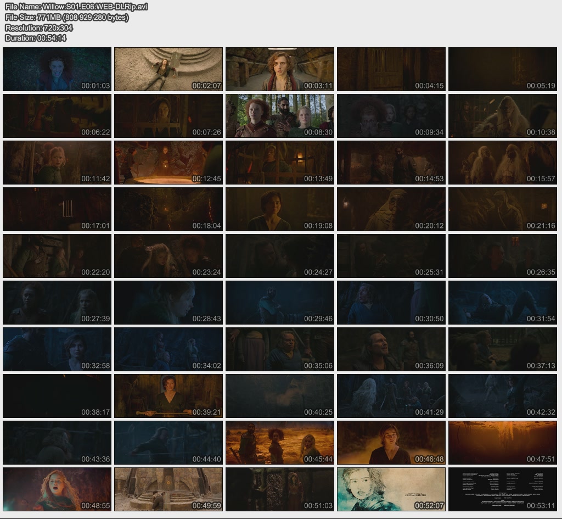Open the frame at 00:49:59
562x519 pixels.
(x=168, y=489)
